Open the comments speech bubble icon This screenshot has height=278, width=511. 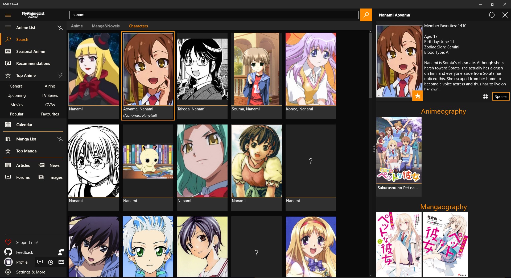tap(40, 262)
